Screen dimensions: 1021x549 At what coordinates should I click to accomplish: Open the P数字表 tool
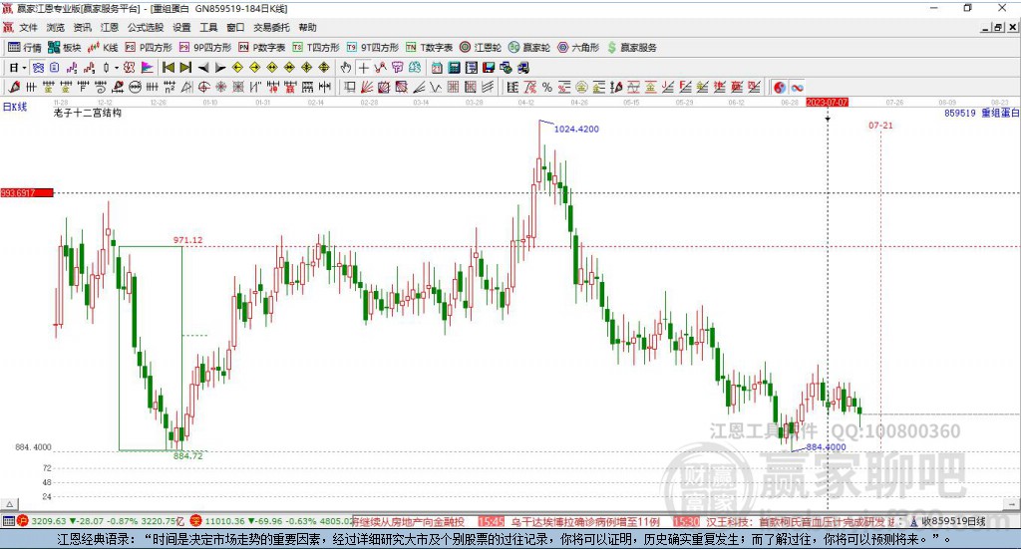point(262,48)
